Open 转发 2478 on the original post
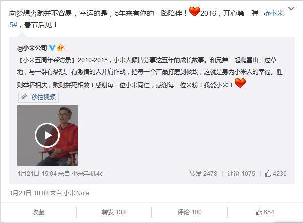This screenshot has width=303, height=223. click(203, 174)
